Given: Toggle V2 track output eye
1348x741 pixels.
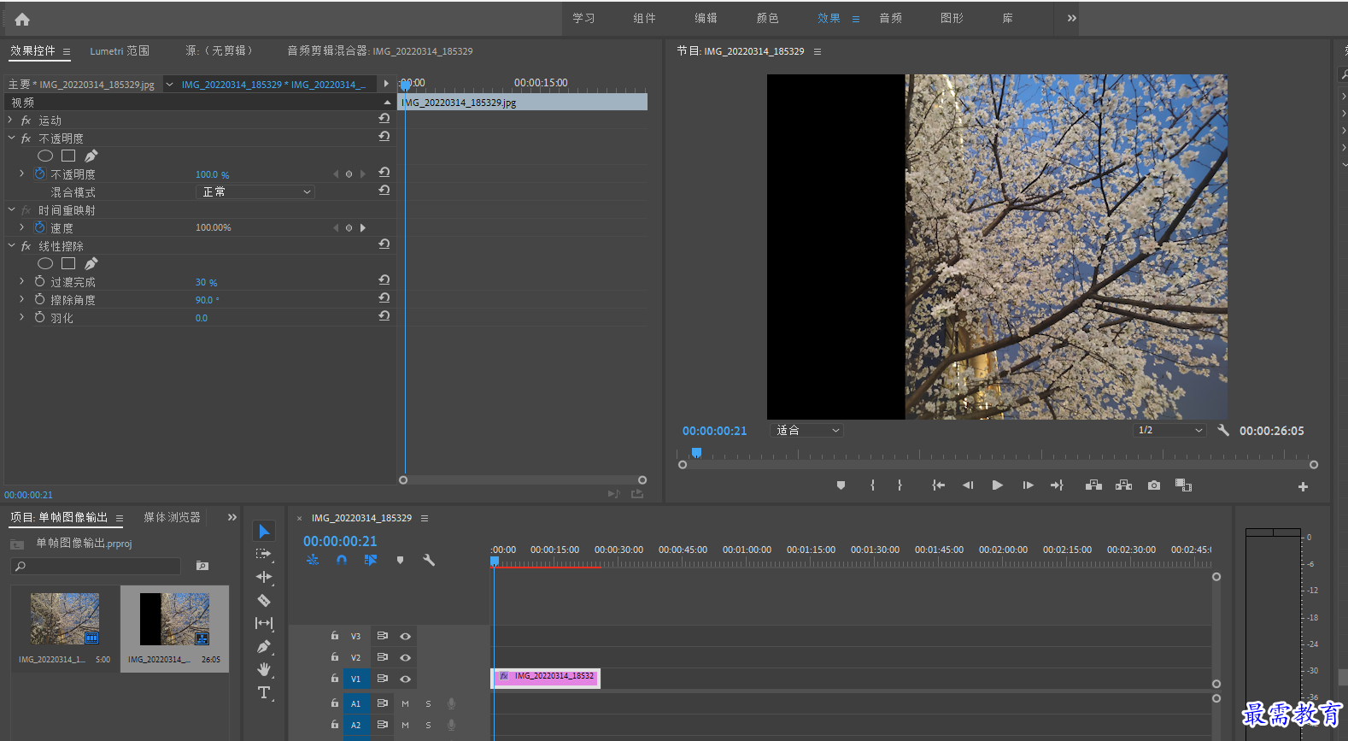Looking at the screenshot, I should [405, 657].
